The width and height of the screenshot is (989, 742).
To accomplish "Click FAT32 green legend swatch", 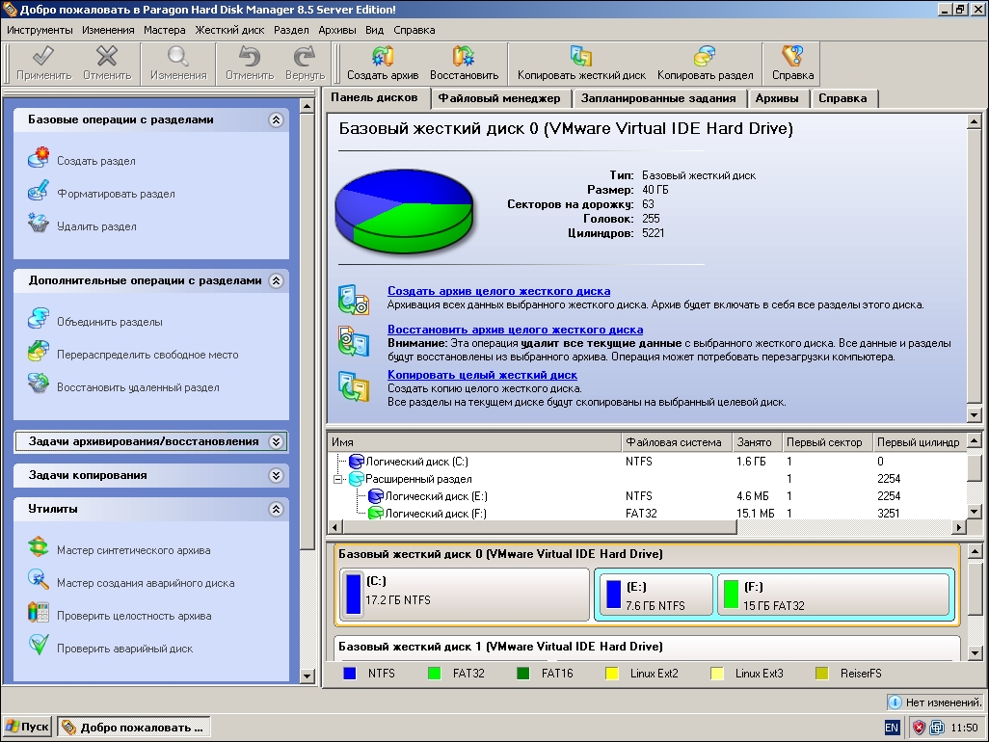I will (x=434, y=674).
